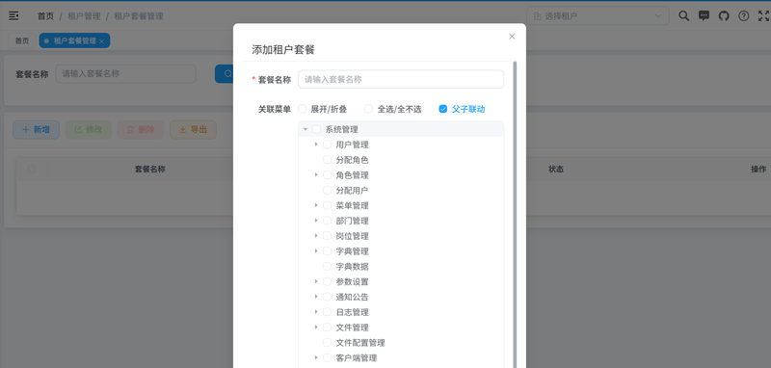The width and height of the screenshot is (771, 368).
Task: Click the 参数设置 tree label
Action: pos(352,281)
